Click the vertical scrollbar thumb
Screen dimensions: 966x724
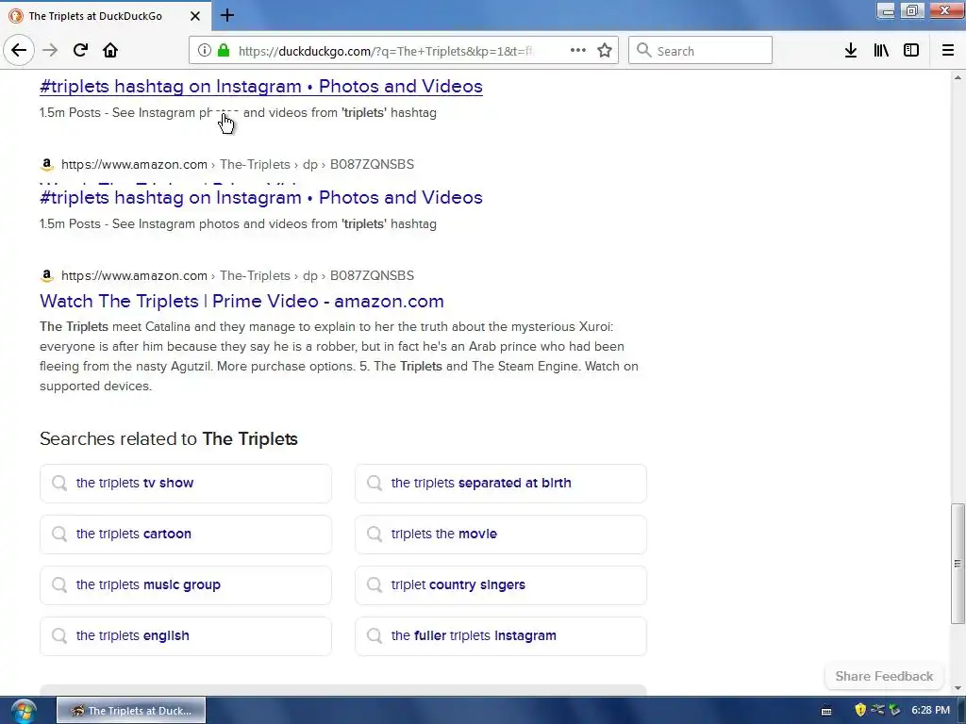tap(958, 564)
